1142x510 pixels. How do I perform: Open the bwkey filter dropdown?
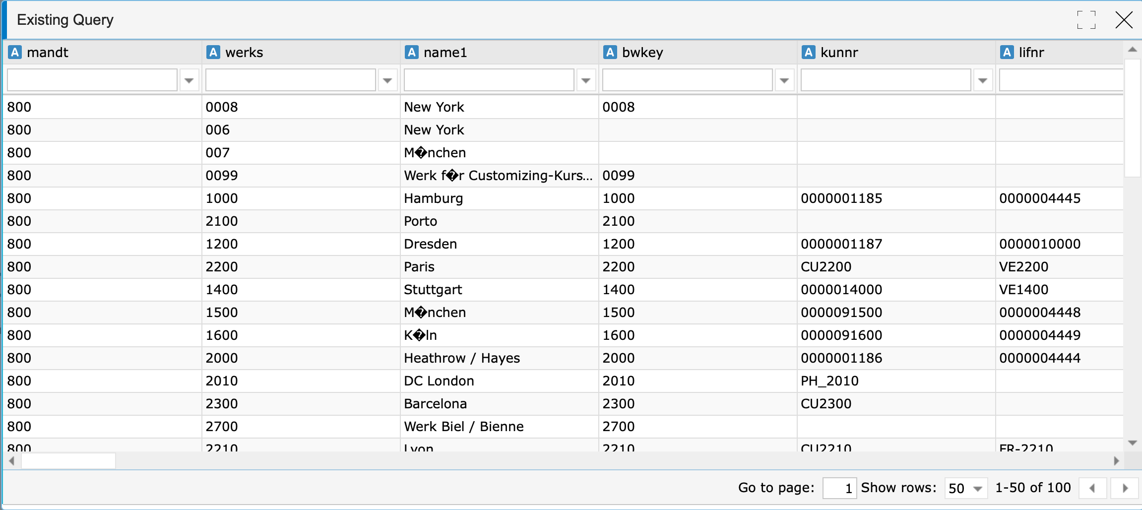point(784,80)
